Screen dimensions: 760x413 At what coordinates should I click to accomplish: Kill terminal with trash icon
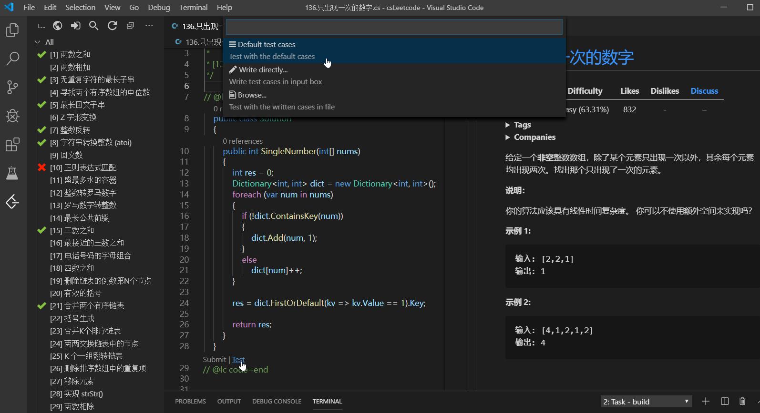(x=742, y=402)
